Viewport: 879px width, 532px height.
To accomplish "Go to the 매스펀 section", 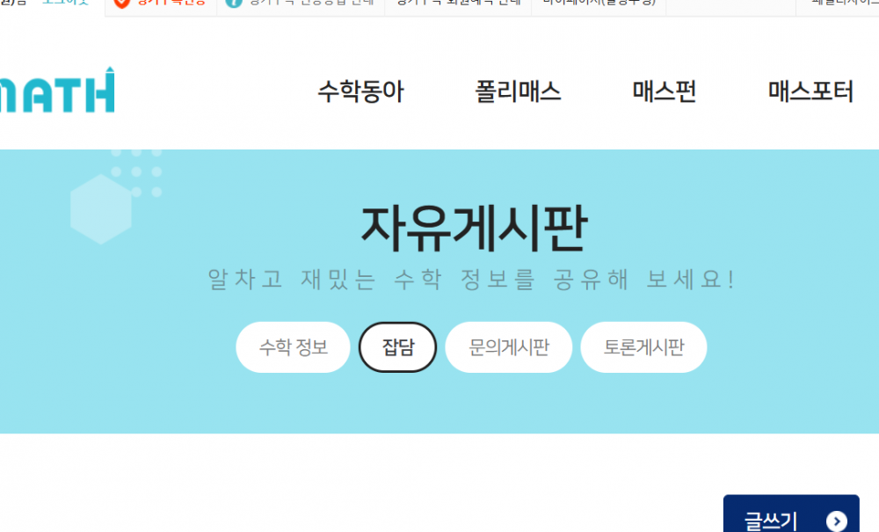I will 665,91.
